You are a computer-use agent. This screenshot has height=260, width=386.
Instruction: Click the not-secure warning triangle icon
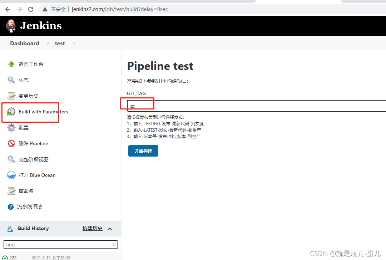click(45, 9)
